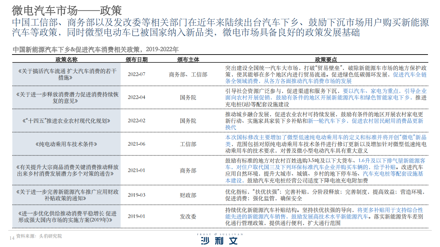The height and width of the screenshot is (247, 440).
Task: Click the slide title 微电汽车市场——政策
Action: (x=67, y=10)
